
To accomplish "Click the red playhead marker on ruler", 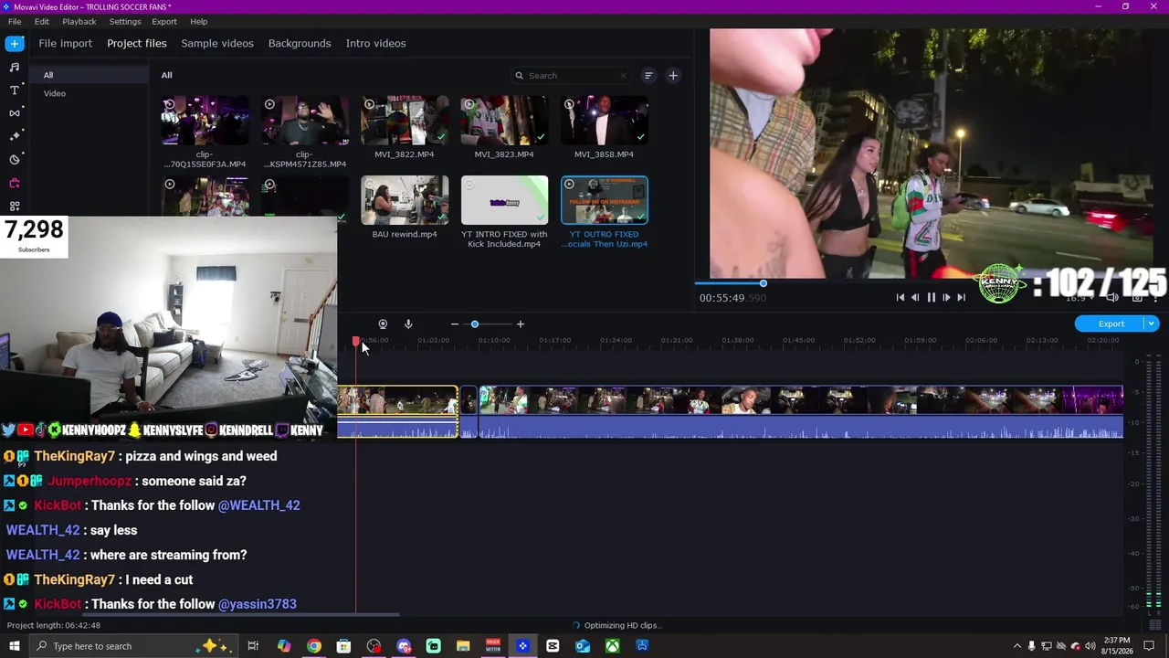I will 356,341.
